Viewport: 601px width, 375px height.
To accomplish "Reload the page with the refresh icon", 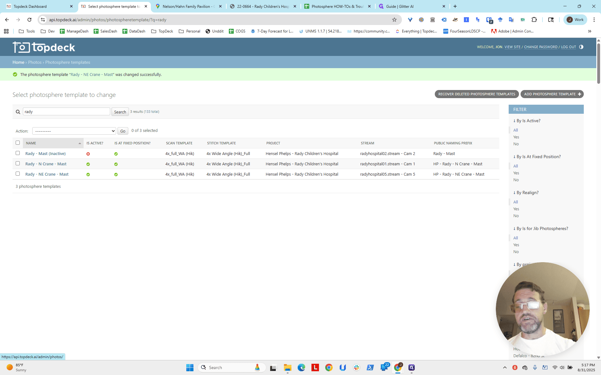I will pos(29,20).
